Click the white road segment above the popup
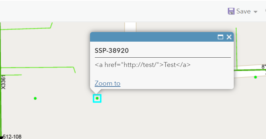Viewport: 266px width, 139px height. pyautogui.click(x=130, y=27)
